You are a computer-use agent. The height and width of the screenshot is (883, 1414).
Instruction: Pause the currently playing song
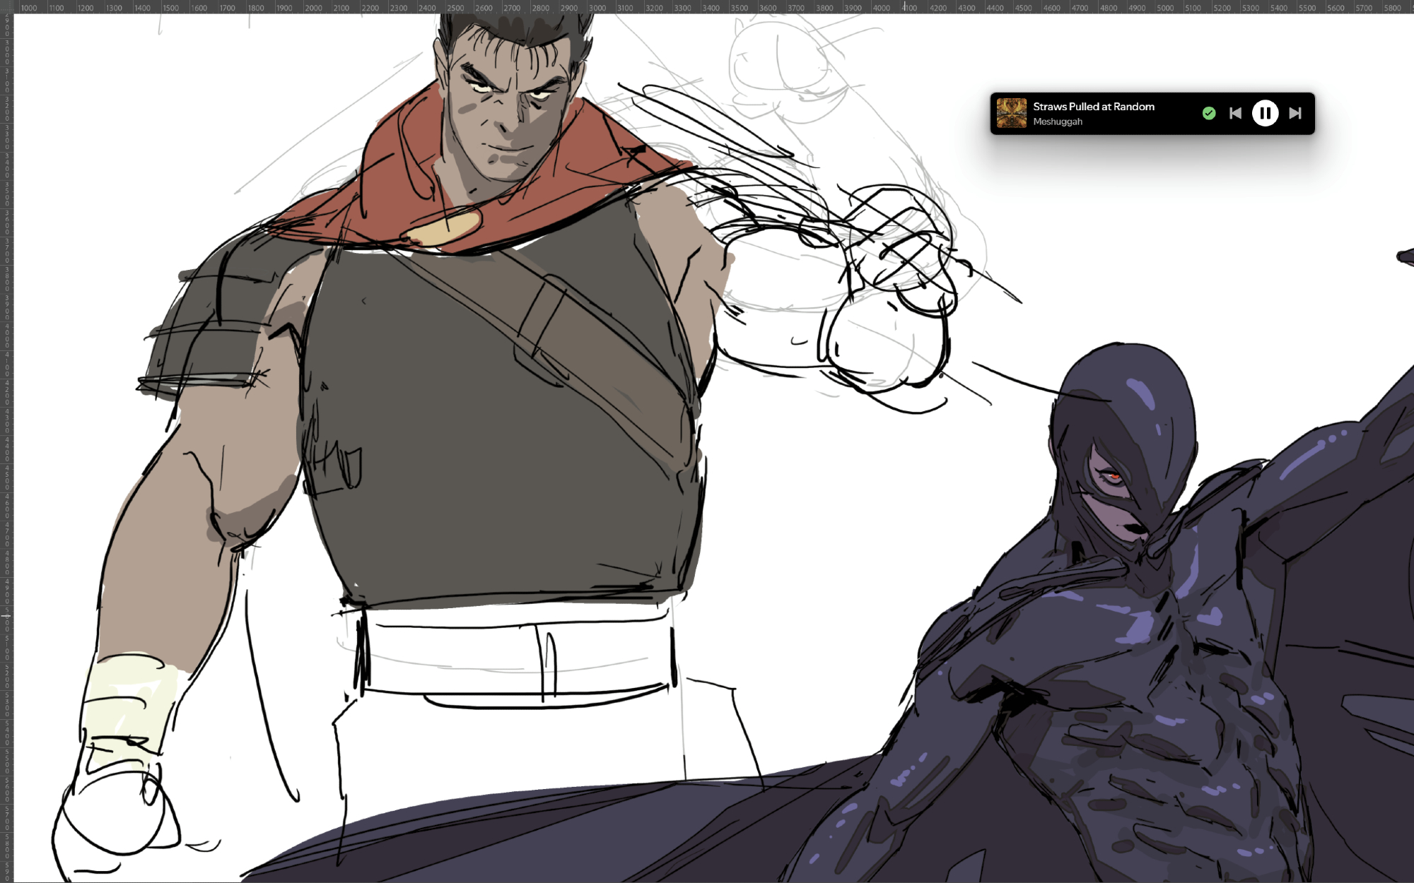pyautogui.click(x=1265, y=113)
